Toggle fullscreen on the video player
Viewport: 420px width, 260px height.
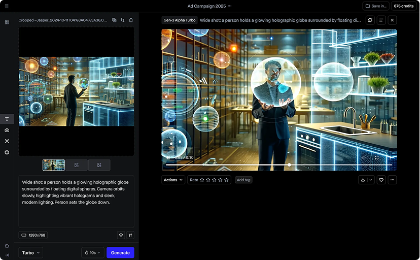[x=376, y=157]
